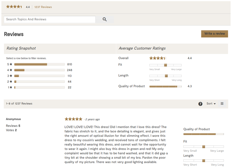The image size is (232, 168).
Task: Filter reviews by 2 star row
Action: coord(39,82)
